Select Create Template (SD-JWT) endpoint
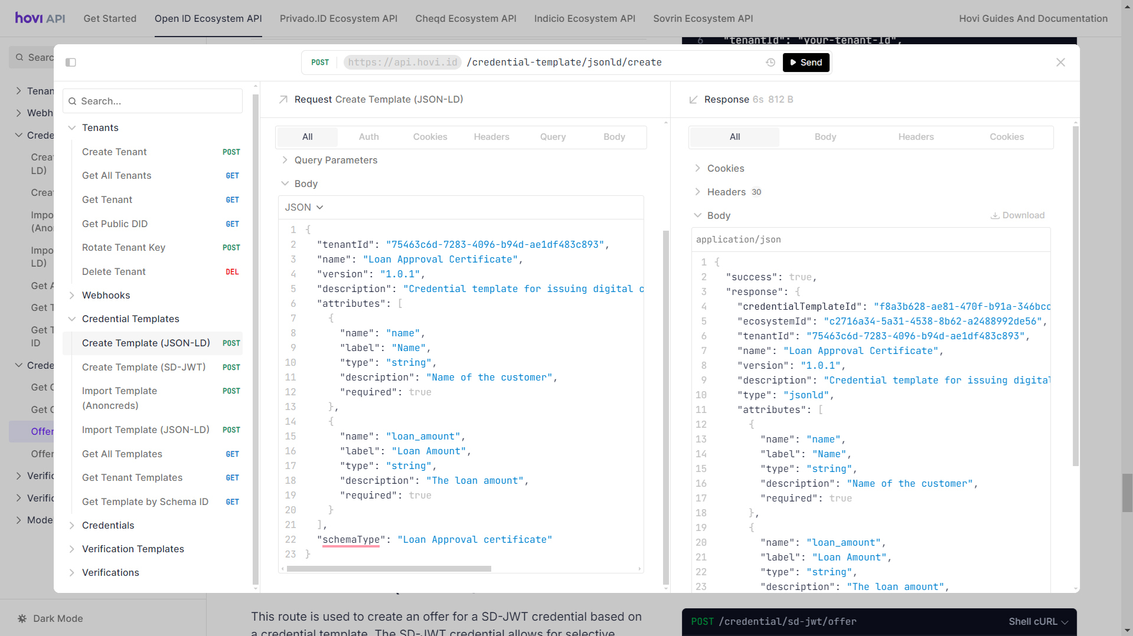Screen dimensions: 1133x636 click(143, 367)
